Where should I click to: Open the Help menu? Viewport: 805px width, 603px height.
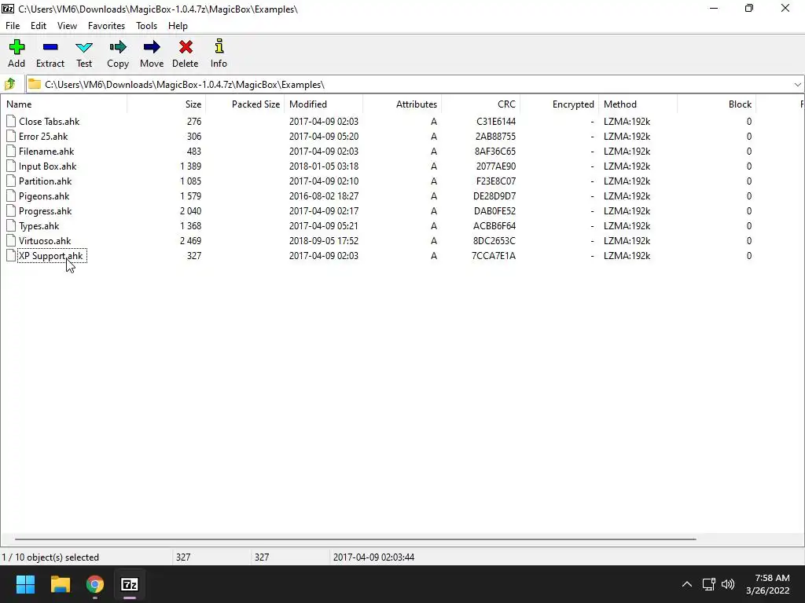coord(178,26)
